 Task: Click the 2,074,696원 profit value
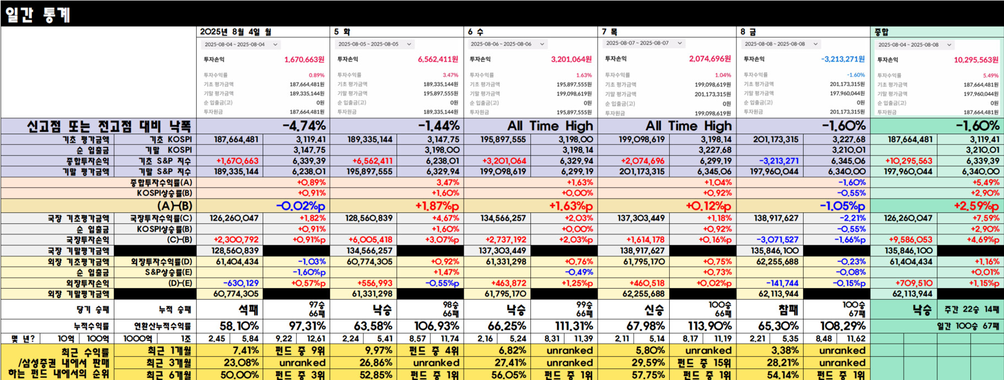(x=710, y=59)
